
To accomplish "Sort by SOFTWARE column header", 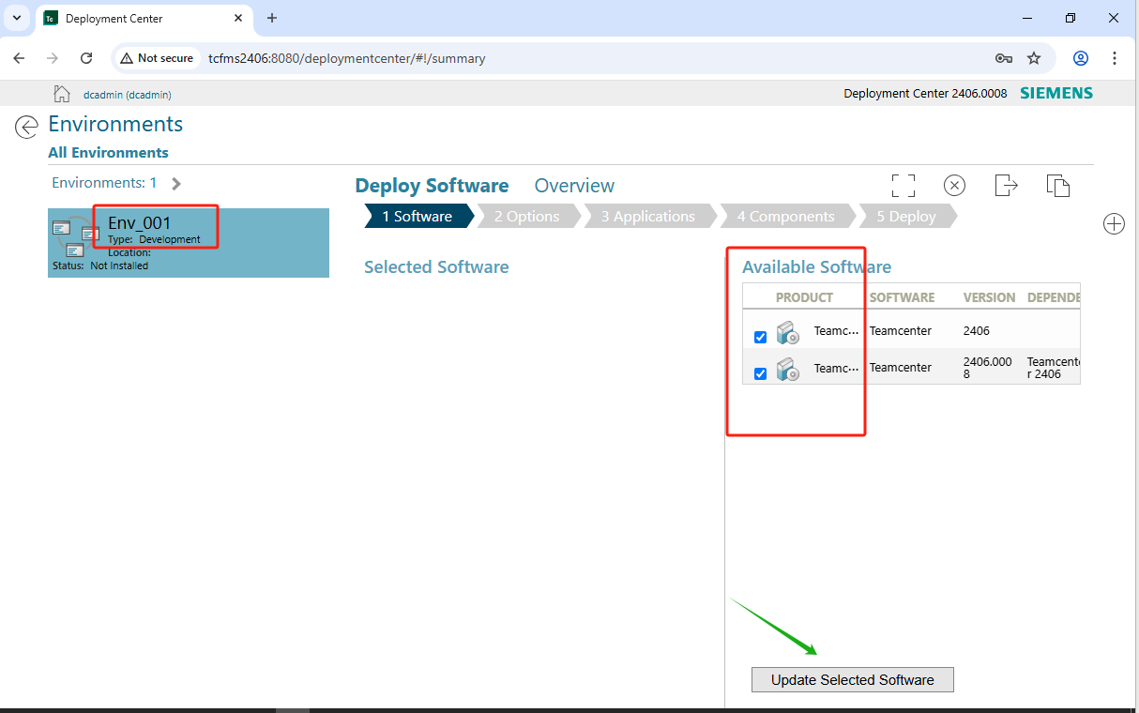I will coord(902,297).
